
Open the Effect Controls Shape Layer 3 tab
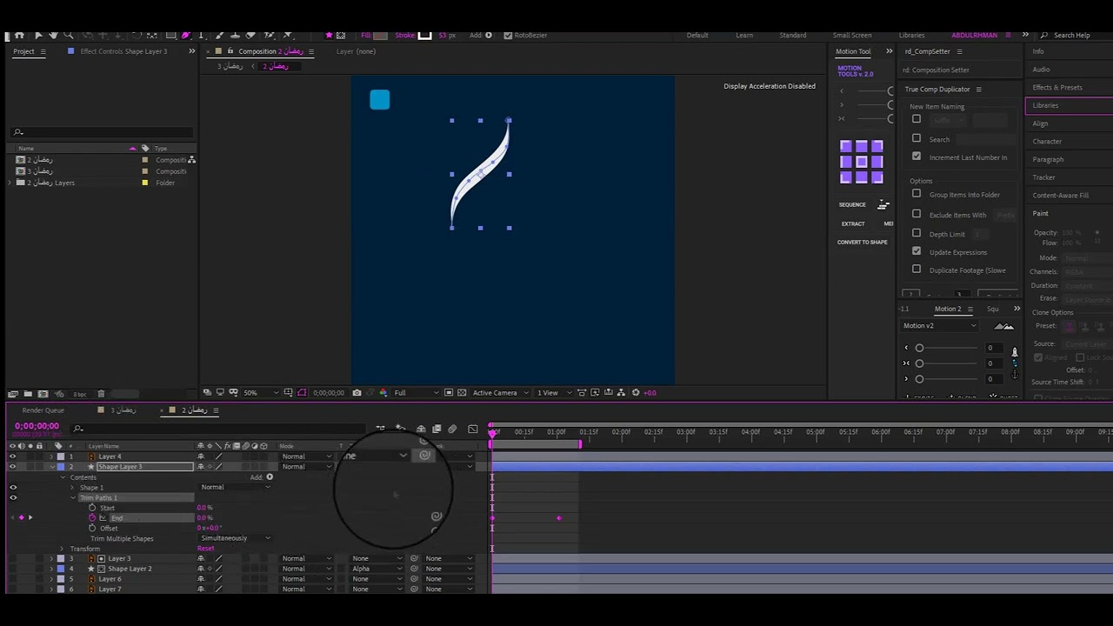pos(123,51)
